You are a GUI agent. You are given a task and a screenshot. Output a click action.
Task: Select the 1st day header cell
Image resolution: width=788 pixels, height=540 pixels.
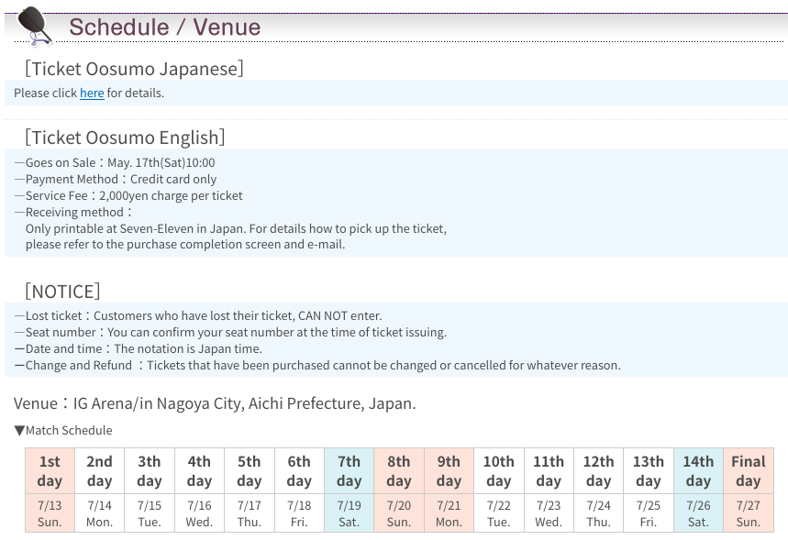50,471
